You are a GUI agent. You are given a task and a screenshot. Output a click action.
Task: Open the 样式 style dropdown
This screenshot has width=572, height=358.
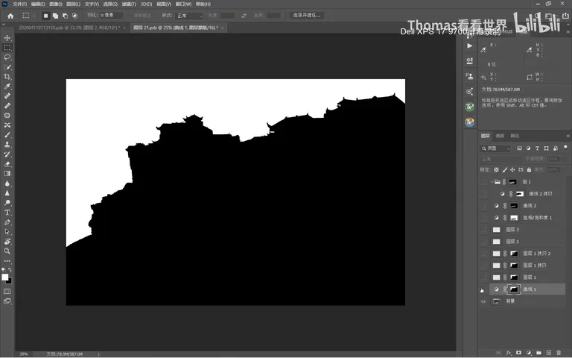[189, 16]
